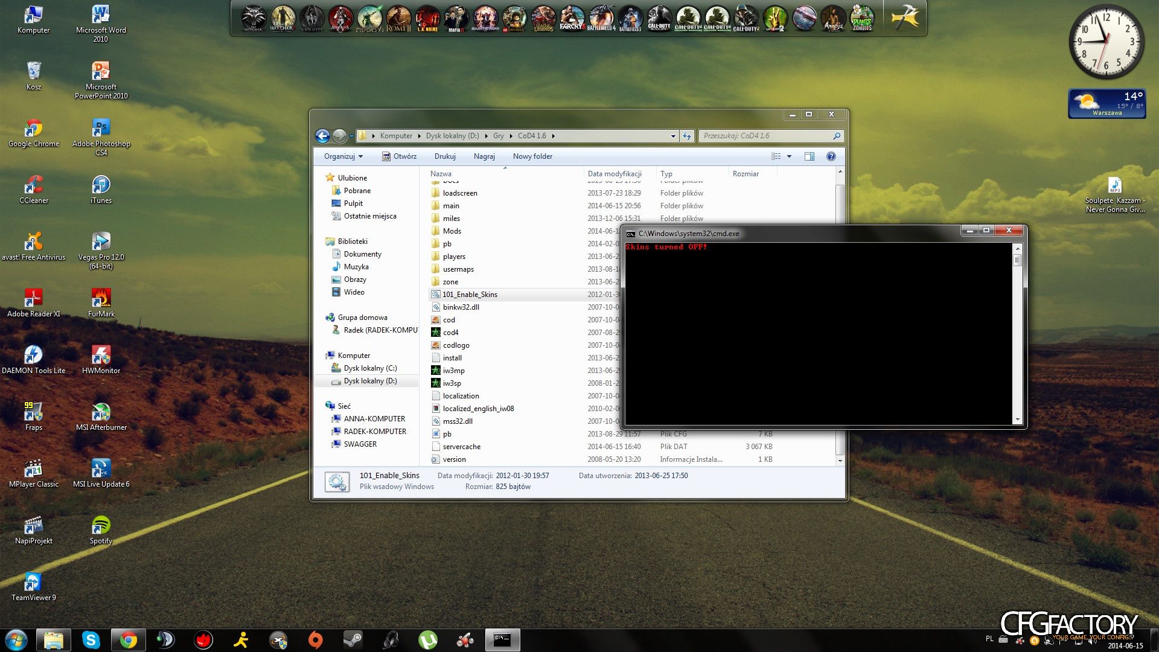
Task: Select Pobrane in the navigation pane
Action: tap(357, 191)
